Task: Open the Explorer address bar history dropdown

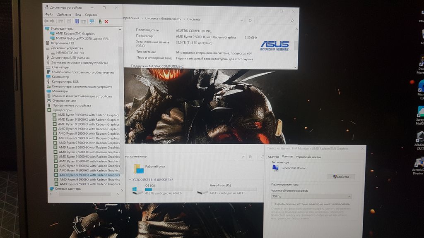Action: click(x=243, y=157)
